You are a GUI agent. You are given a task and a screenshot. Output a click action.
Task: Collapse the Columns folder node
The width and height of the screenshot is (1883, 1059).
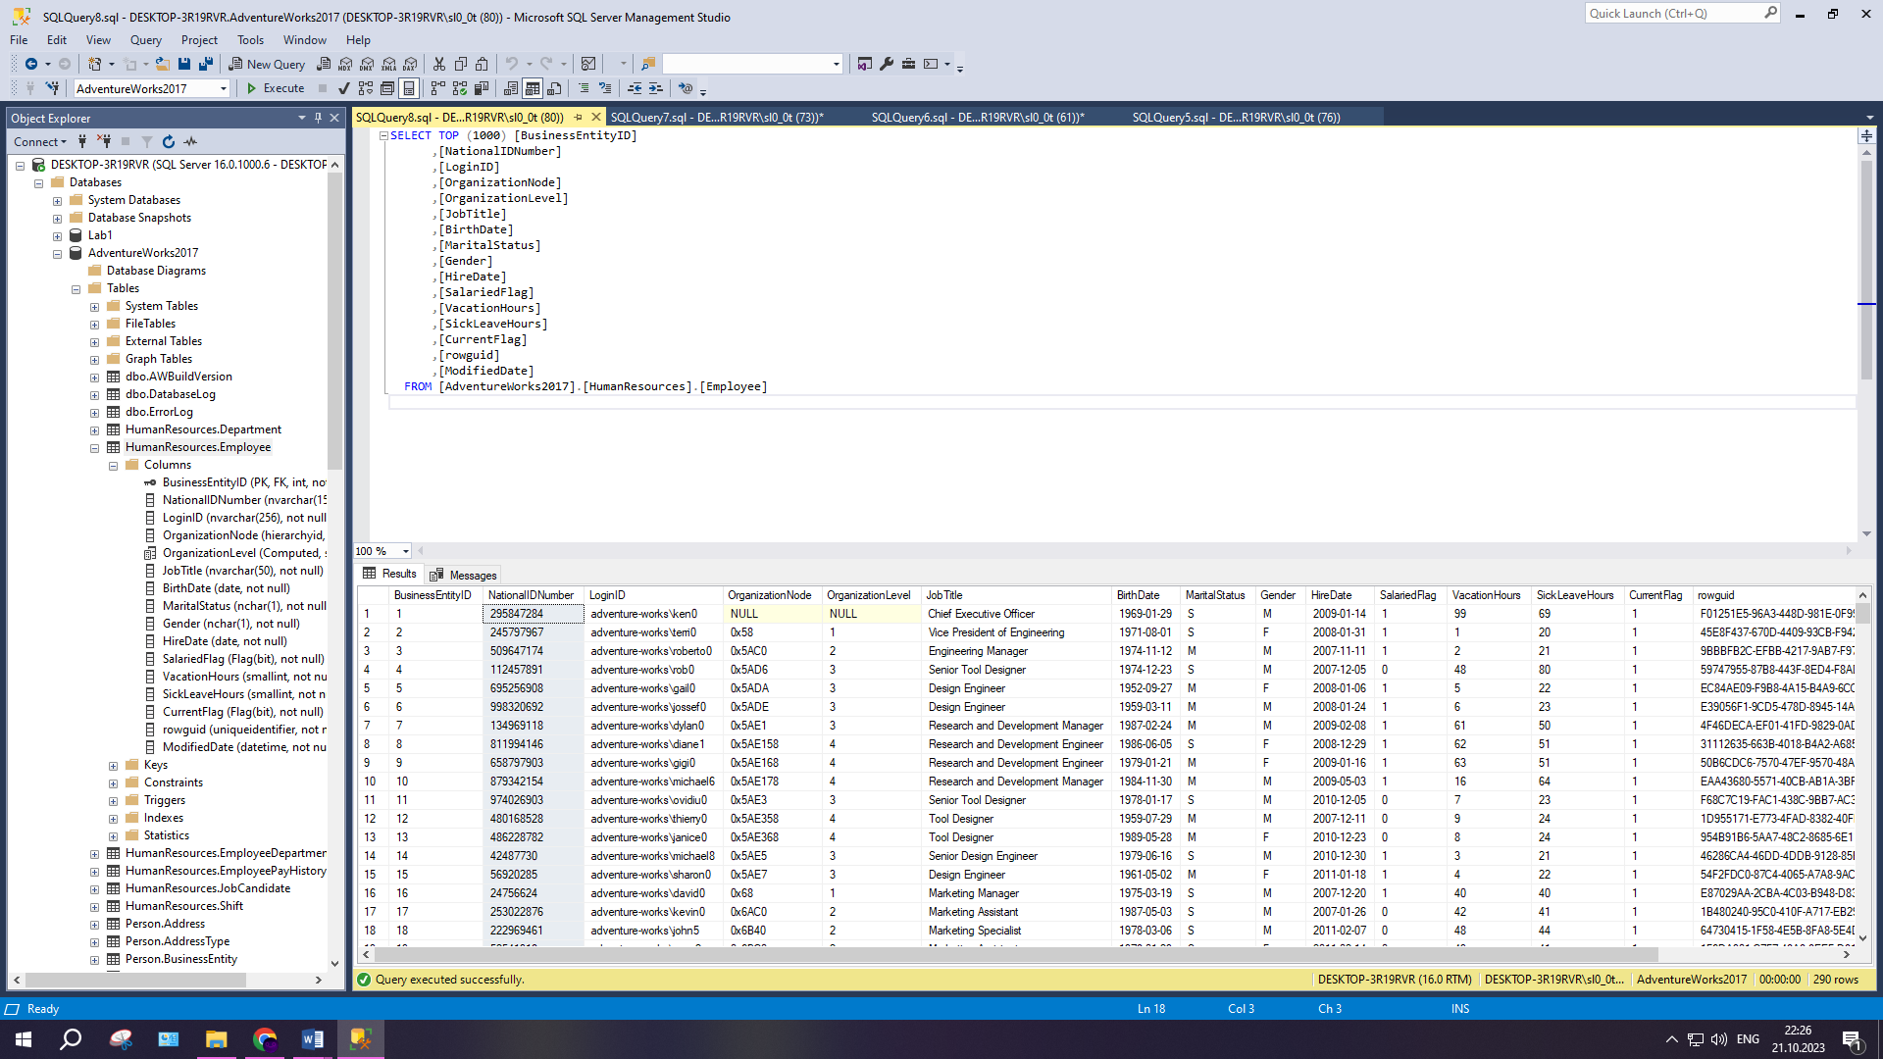[x=114, y=466]
